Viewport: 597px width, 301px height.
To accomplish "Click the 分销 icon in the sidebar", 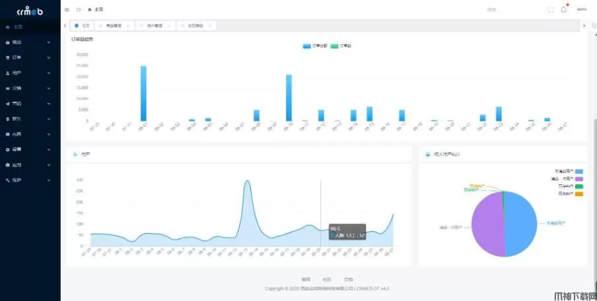I will tap(8, 88).
